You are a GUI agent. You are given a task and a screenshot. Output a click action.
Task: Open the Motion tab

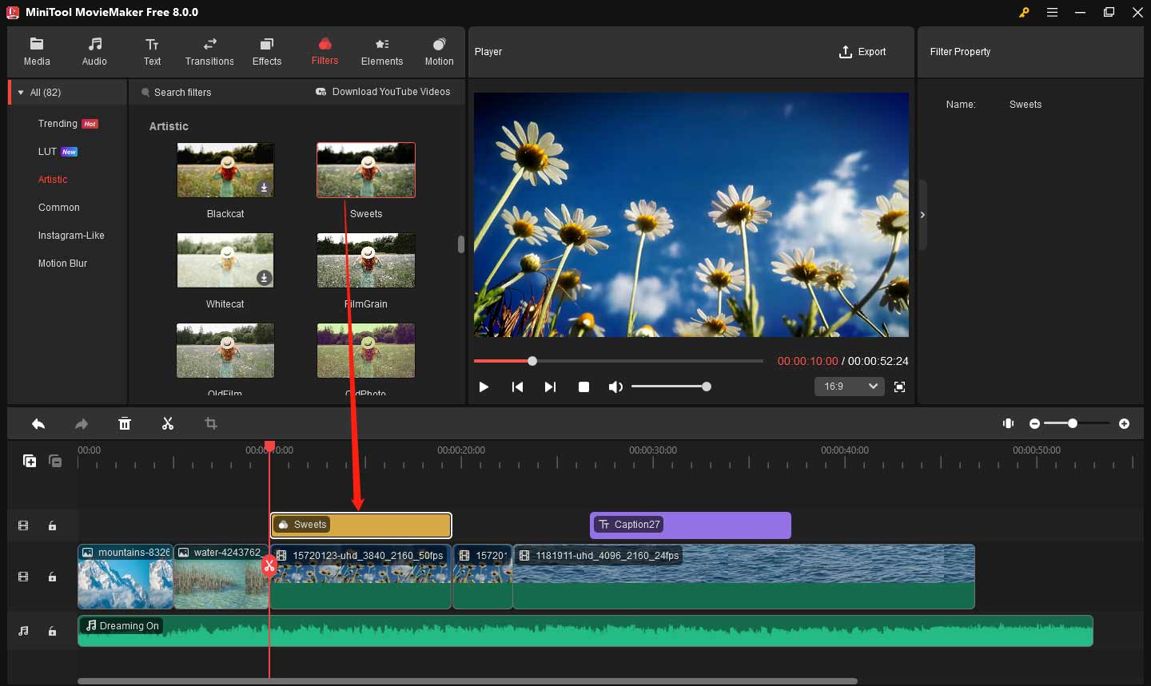[439, 52]
